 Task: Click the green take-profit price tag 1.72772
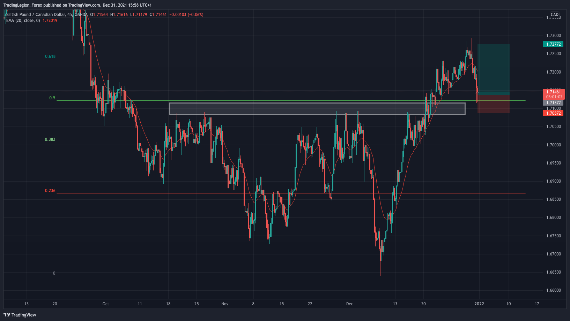[553, 44]
